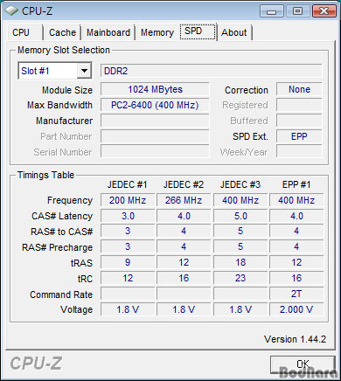Screen dimensions: 341x381
Task: Click the 2.000 V voltage cell
Action: (x=296, y=309)
